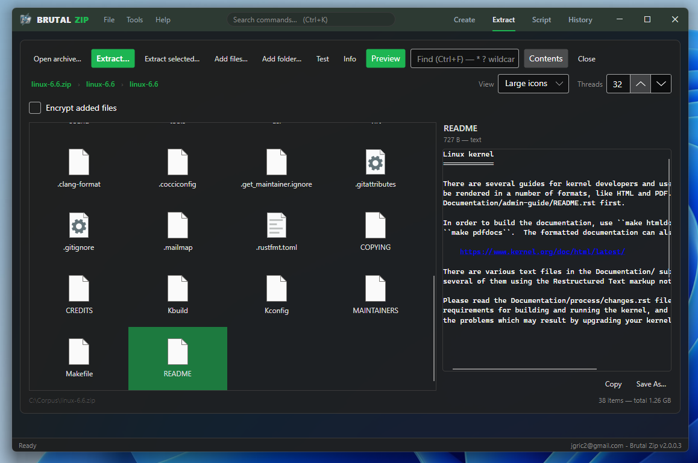Click the Add folder... button

pos(281,59)
